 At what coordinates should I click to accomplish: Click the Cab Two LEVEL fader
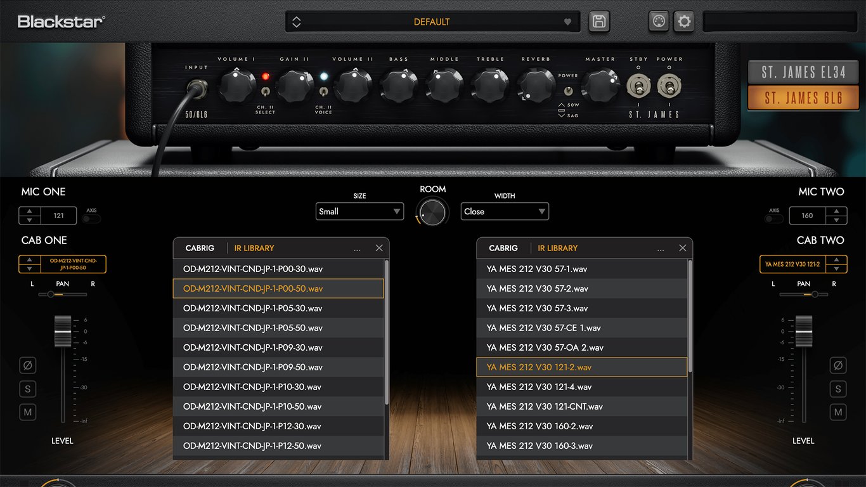click(x=804, y=330)
